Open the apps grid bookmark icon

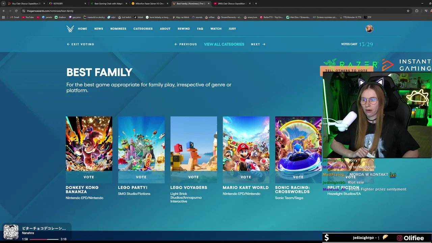coord(3,17)
